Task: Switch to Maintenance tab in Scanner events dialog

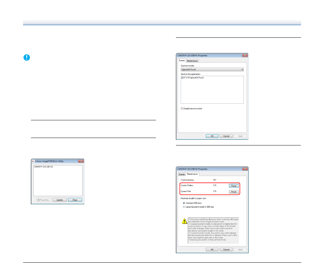Action: 192,61
